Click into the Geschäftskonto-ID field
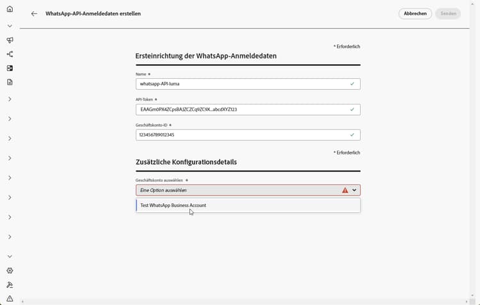Screen dimensions: 480x305 tap(243, 135)
